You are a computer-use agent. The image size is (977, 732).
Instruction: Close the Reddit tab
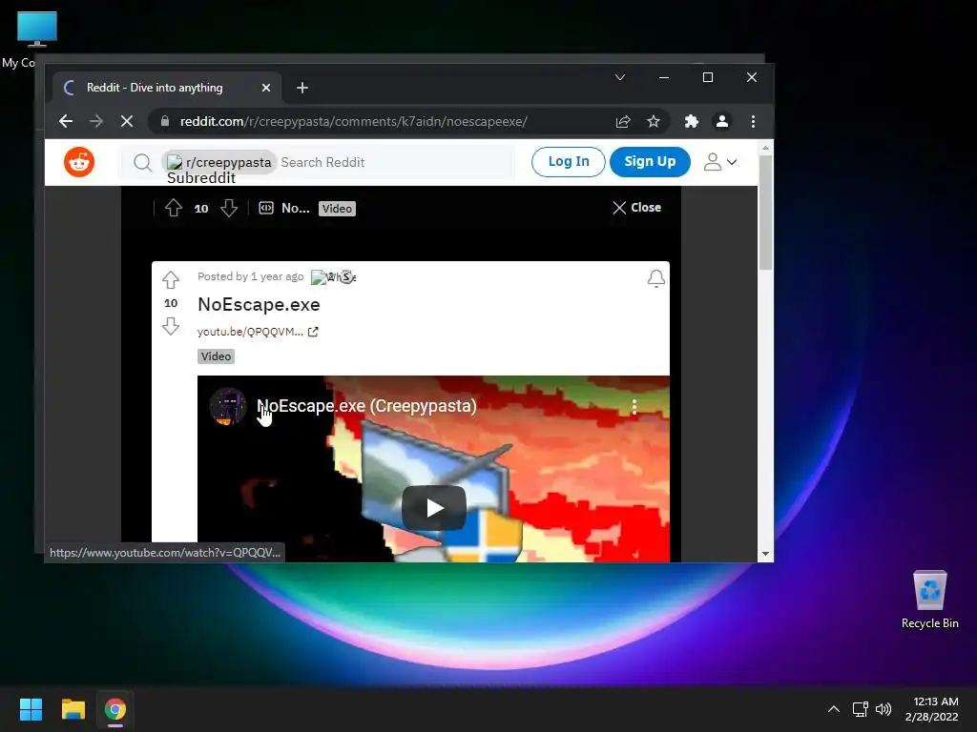click(x=266, y=88)
